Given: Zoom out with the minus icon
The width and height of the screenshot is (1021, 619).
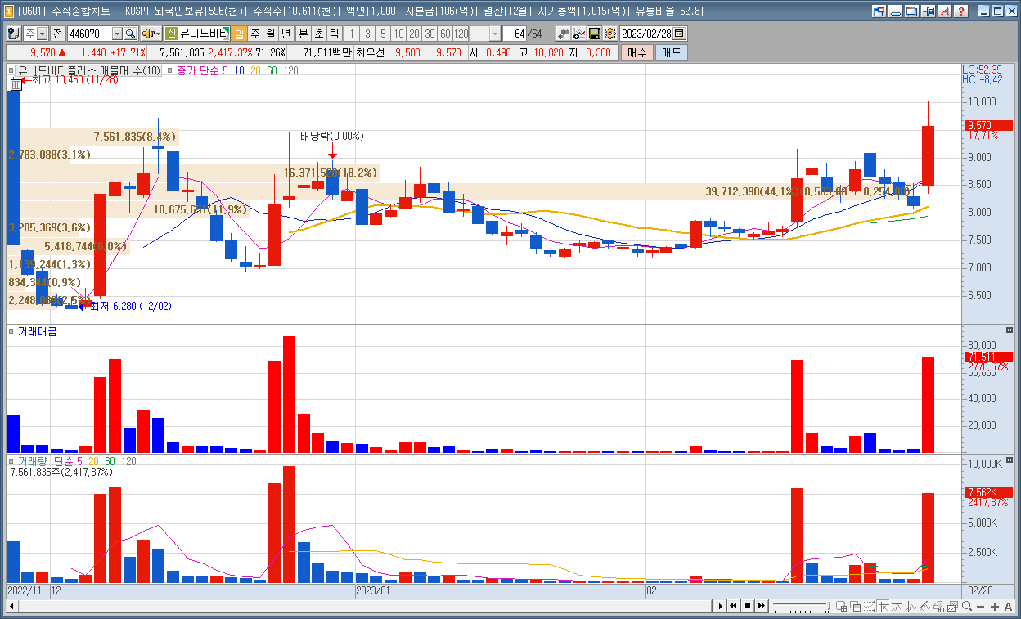Looking at the screenshot, I should coord(980,606).
